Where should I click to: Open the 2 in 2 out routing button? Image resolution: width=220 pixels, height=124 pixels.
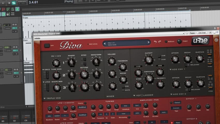click(202, 33)
